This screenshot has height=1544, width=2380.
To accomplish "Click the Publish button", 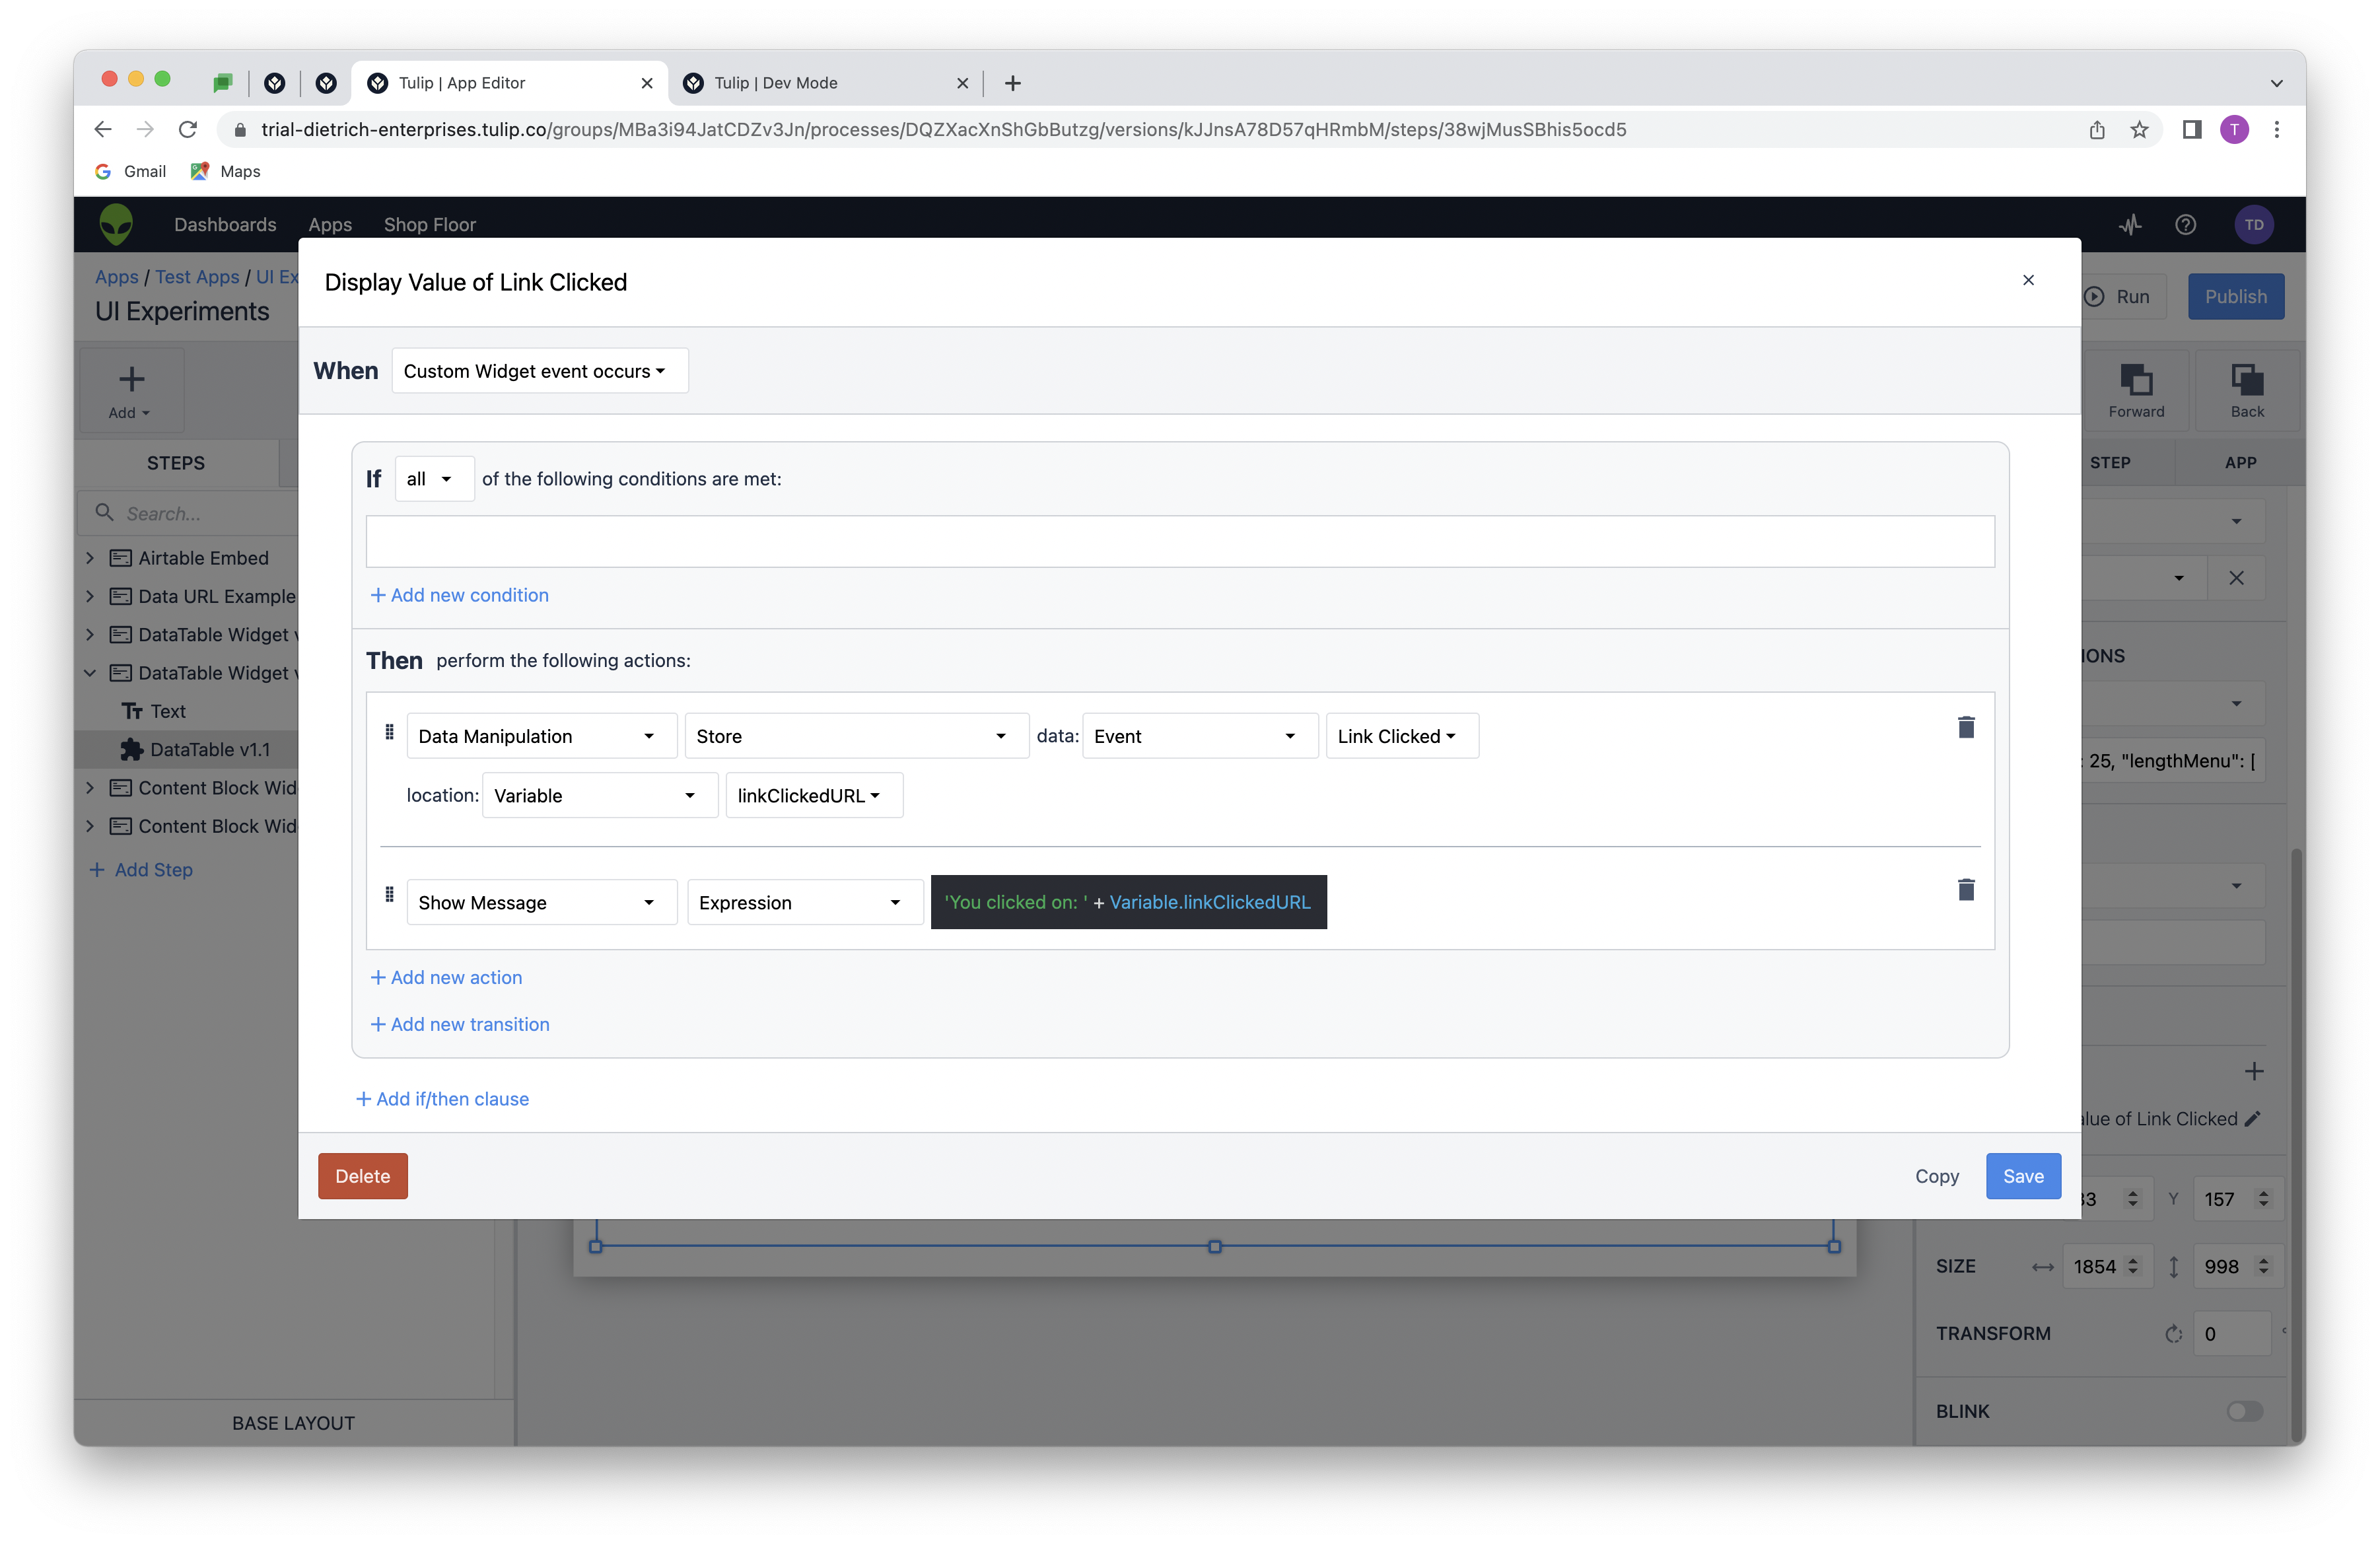I will click(2235, 296).
